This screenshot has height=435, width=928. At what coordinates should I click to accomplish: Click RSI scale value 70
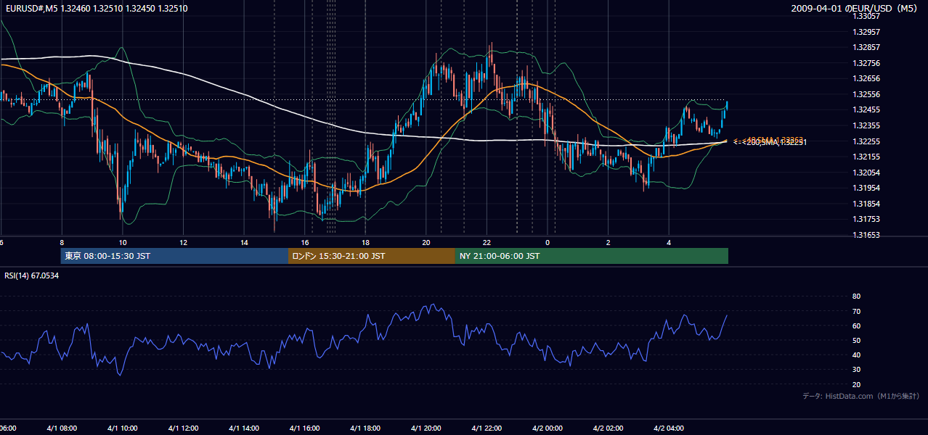coord(856,311)
